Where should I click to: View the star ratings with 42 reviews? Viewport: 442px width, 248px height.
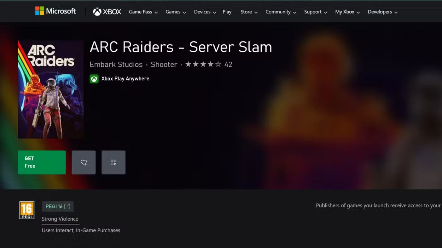pos(209,65)
